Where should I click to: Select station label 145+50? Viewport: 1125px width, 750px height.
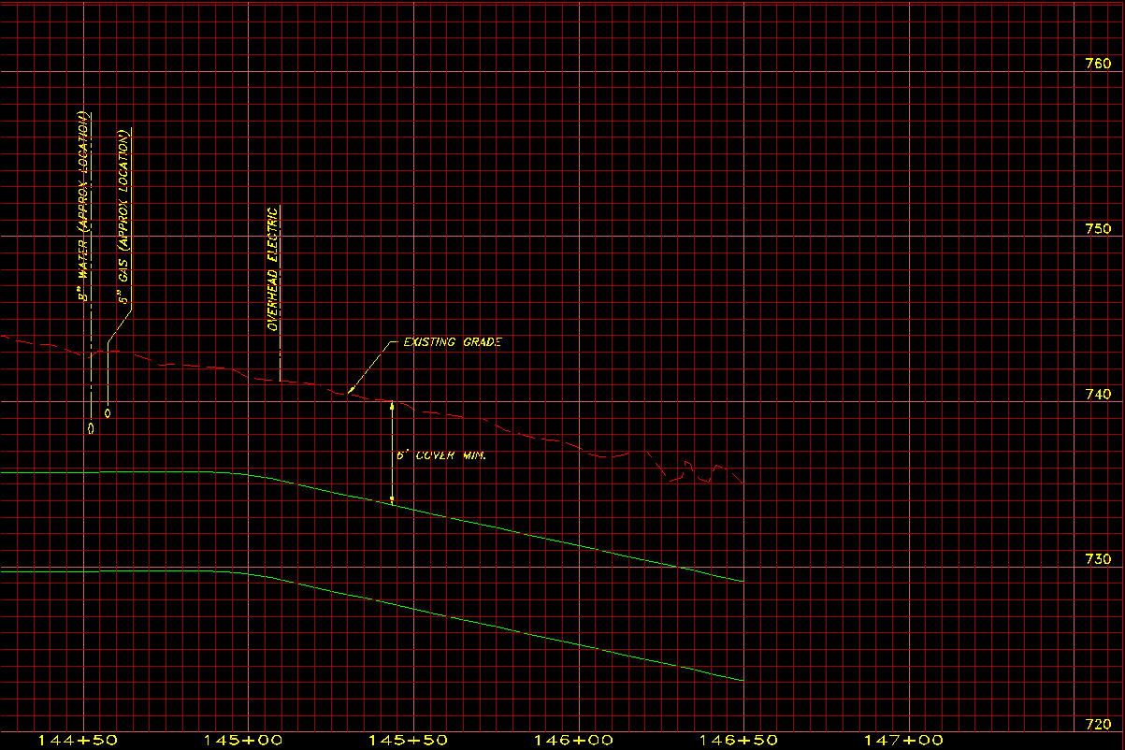coord(408,741)
